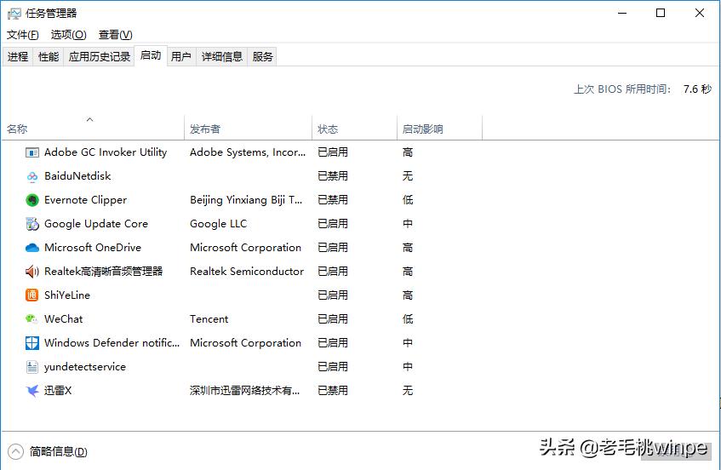This screenshot has width=721, height=470.
Task: Click the Adobe GC Invoker Utility icon
Action: (x=32, y=152)
